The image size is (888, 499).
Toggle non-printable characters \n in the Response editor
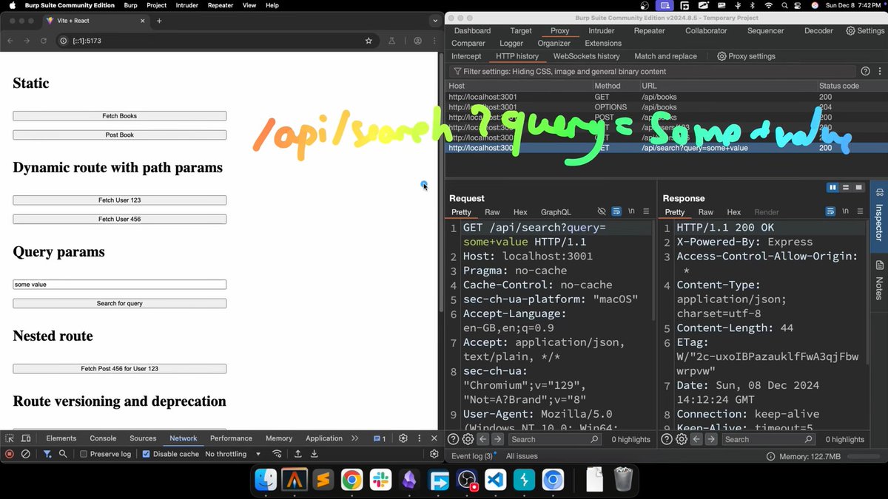coord(845,212)
